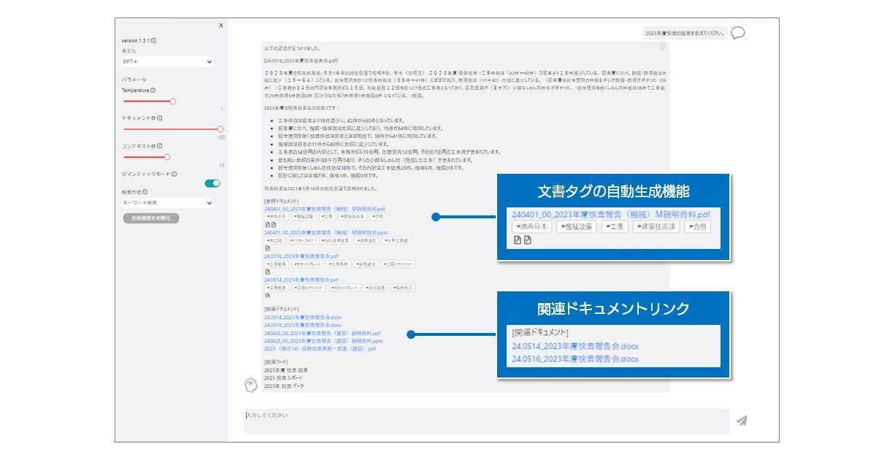Click the コンテキスト数 info icon
The height and width of the screenshot is (460, 876).
pyautogui.click(x=160, y=146)
